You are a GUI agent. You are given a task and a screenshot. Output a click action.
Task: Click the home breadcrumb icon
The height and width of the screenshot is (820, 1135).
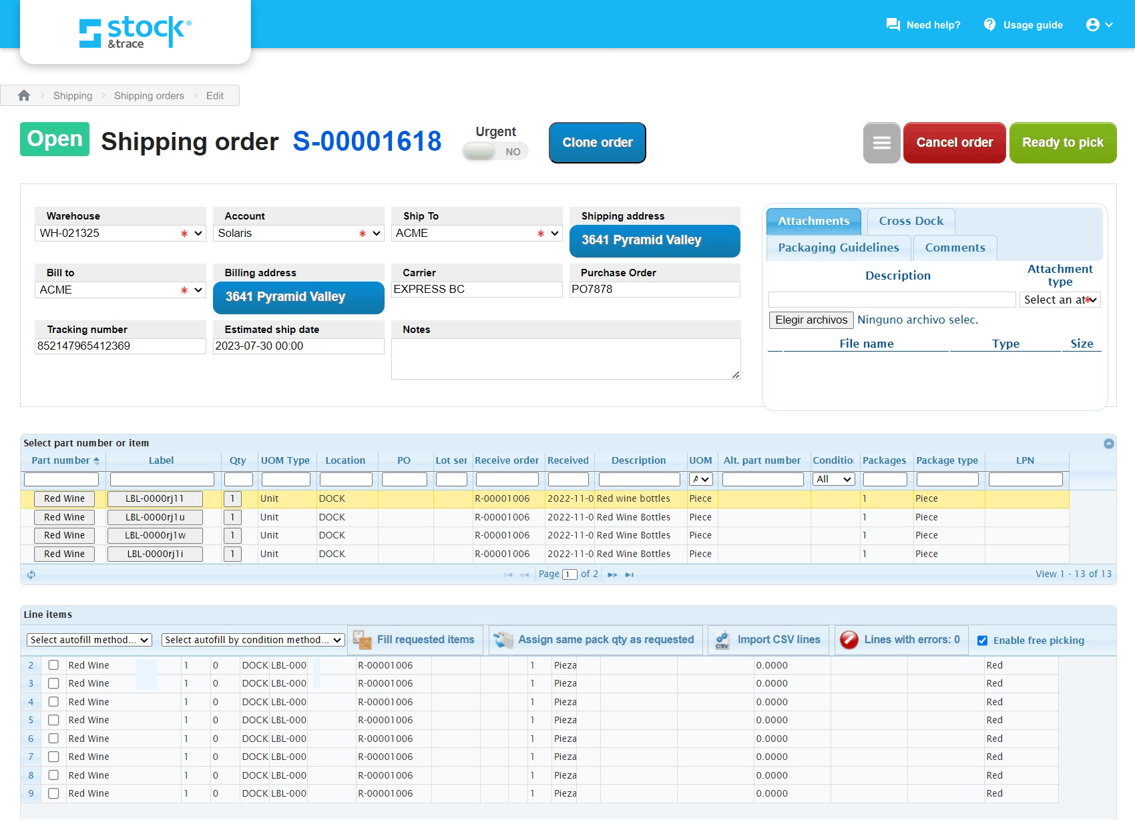click(24, 95)
